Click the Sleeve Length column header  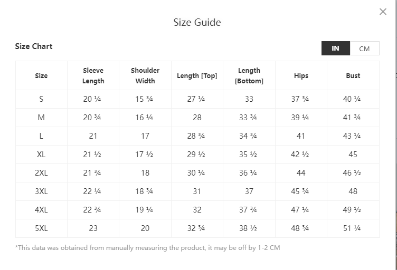coord(93,76)
